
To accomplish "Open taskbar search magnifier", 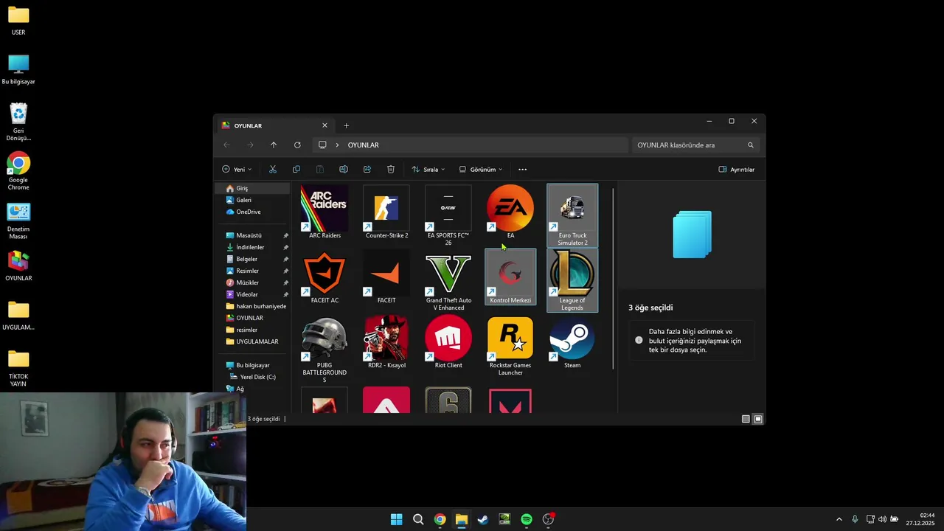I will tap(418, 519).
